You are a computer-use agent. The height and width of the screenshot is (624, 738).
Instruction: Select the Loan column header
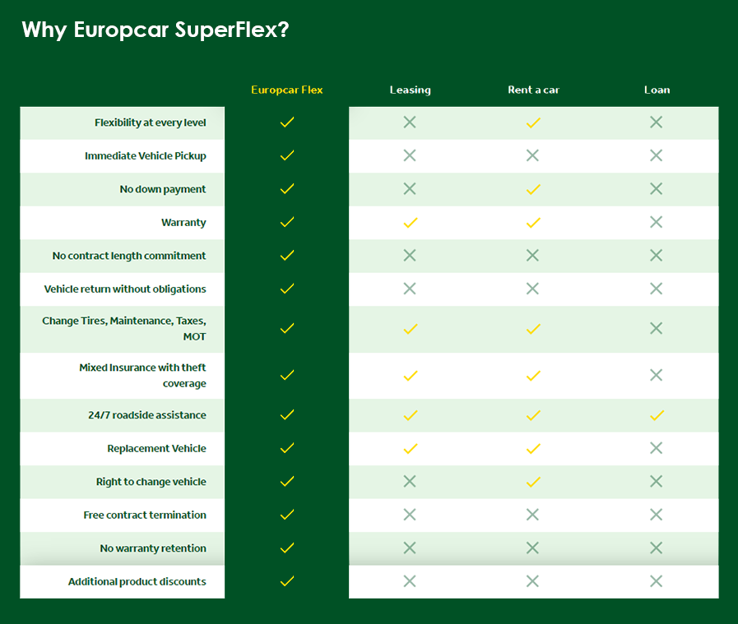pos(657,90)
